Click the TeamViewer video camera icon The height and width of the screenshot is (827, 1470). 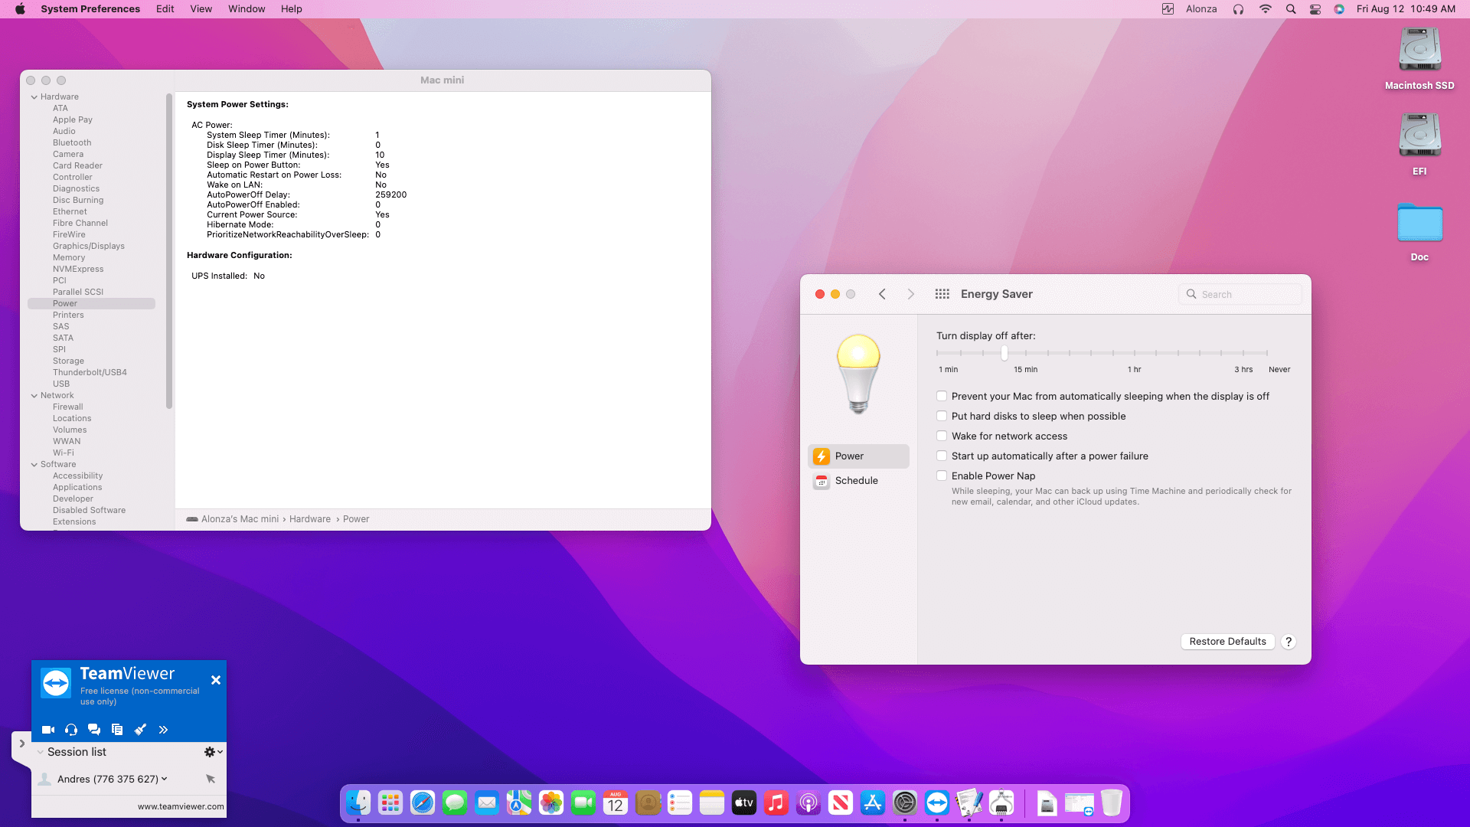tap(48, 730)
